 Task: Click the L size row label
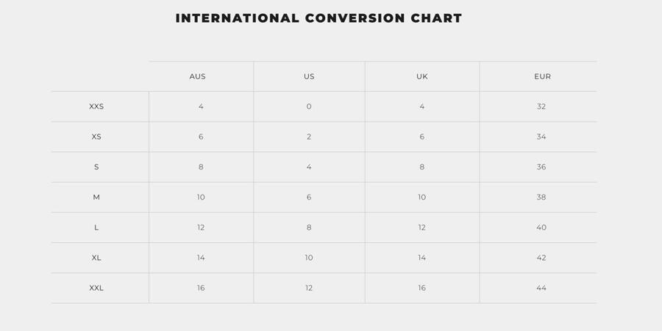(96, 228)
